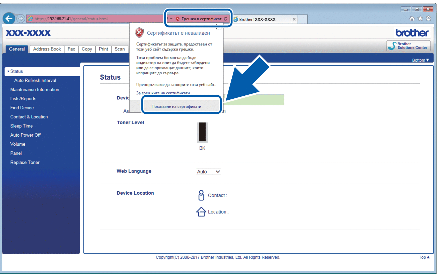This screenshot has height=276, width=437.
Task: Switch to the Address Book tab
Action: click(47, 49)
